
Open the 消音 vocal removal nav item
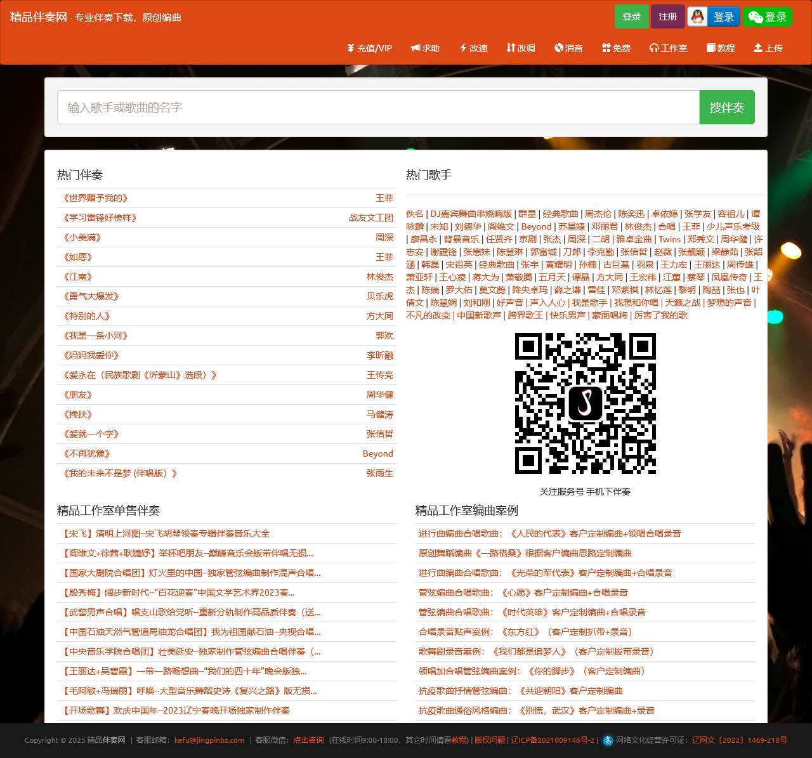(x=568, y=48)
